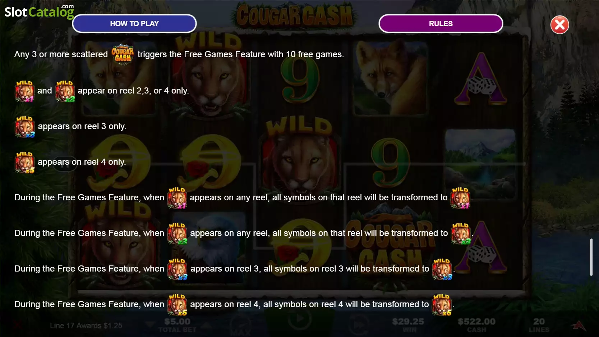
Task: Open the HOW TO PLAY tab
Action: 134,24
